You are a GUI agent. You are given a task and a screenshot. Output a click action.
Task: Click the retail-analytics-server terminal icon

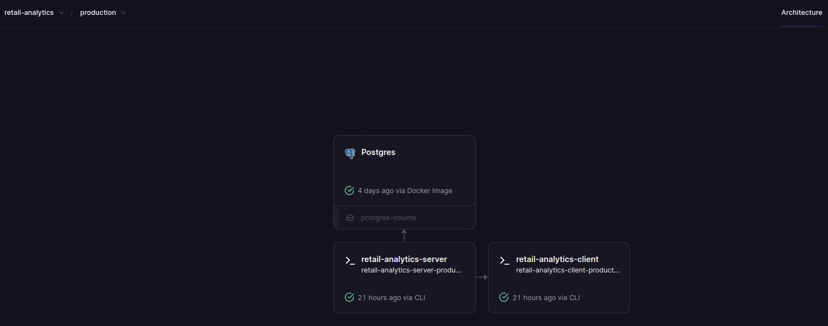click(x=349, y=260)
